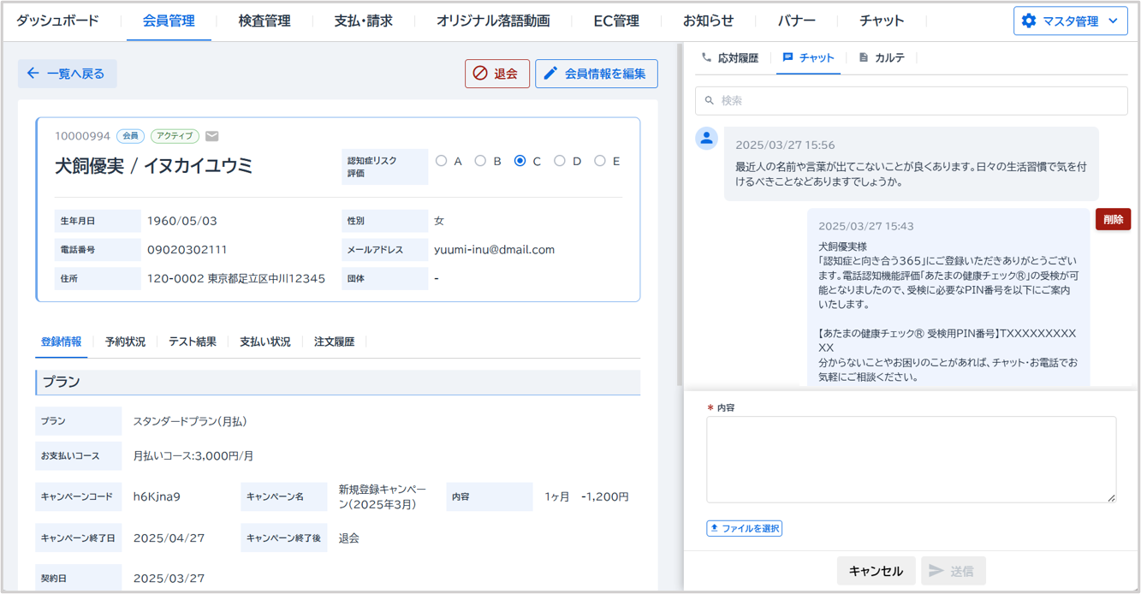This screenshot has width=1141, height=594.
Task: Switch to the テスト結果 tab
Action: (x=193, y=342)
